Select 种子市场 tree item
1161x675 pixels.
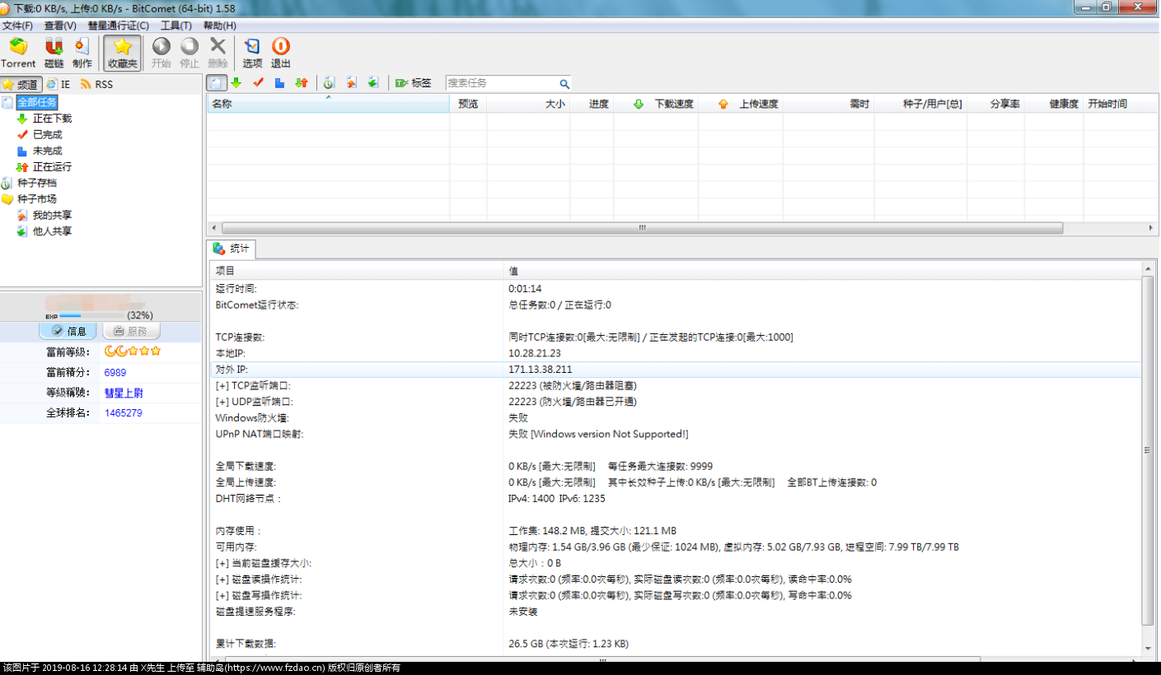(37, 198)
